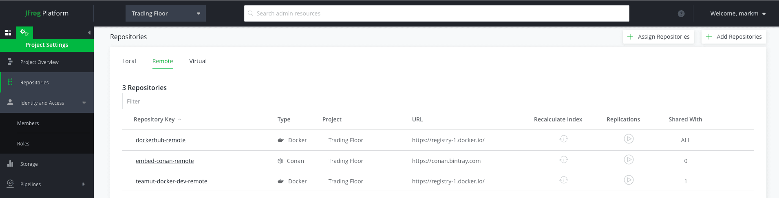
Task: Open the Welcome, markm user menu
Action: (x=738, y=13)
